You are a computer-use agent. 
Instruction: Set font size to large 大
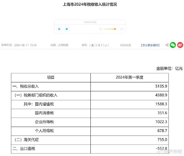click(x=92, y=45)
